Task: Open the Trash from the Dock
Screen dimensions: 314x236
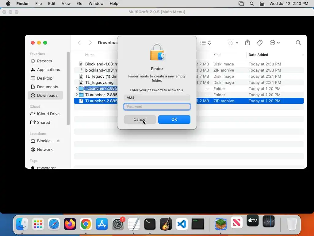Action: point(292,224)
